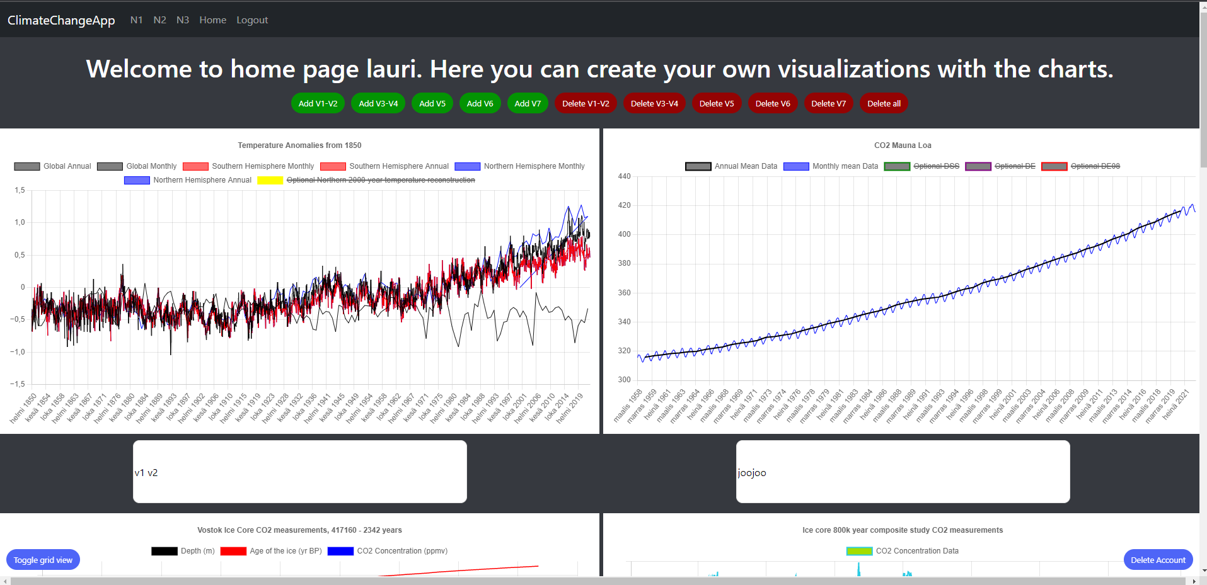This screenshot has height=585, width=1207.
Task: Enable the Optional DSS series
Action: [x=921, y=166]
